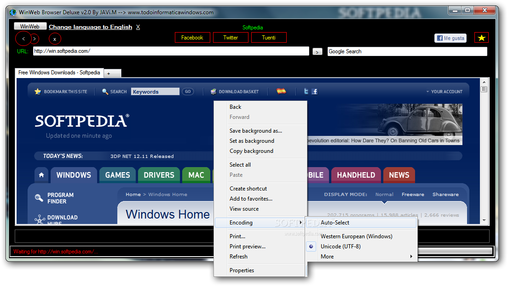Click in the Google Search field

407,51
